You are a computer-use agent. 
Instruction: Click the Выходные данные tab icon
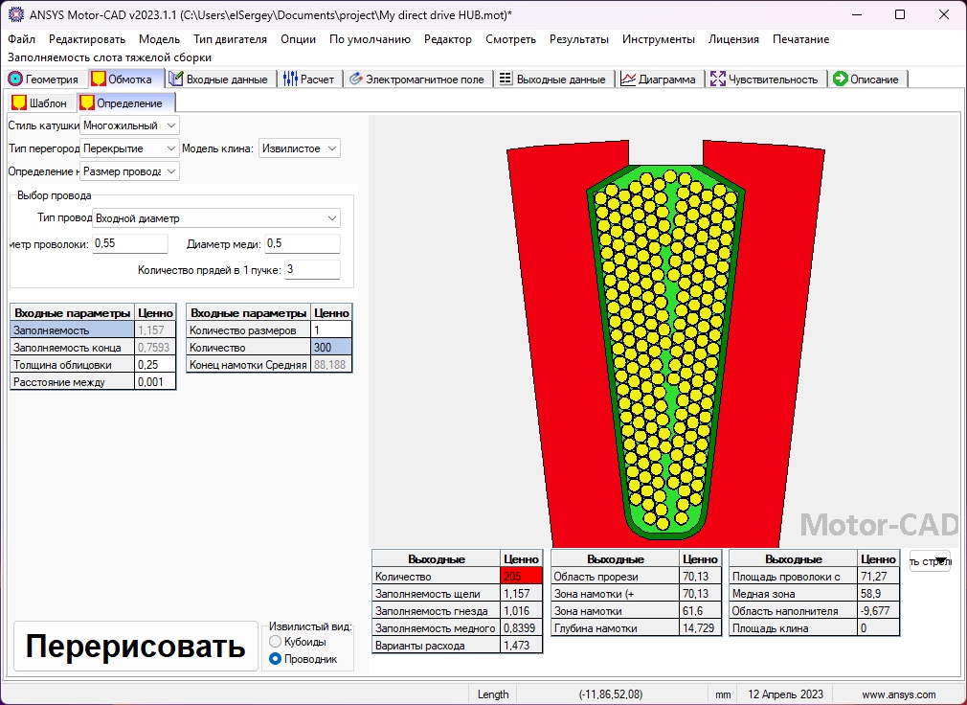(506, 80)
